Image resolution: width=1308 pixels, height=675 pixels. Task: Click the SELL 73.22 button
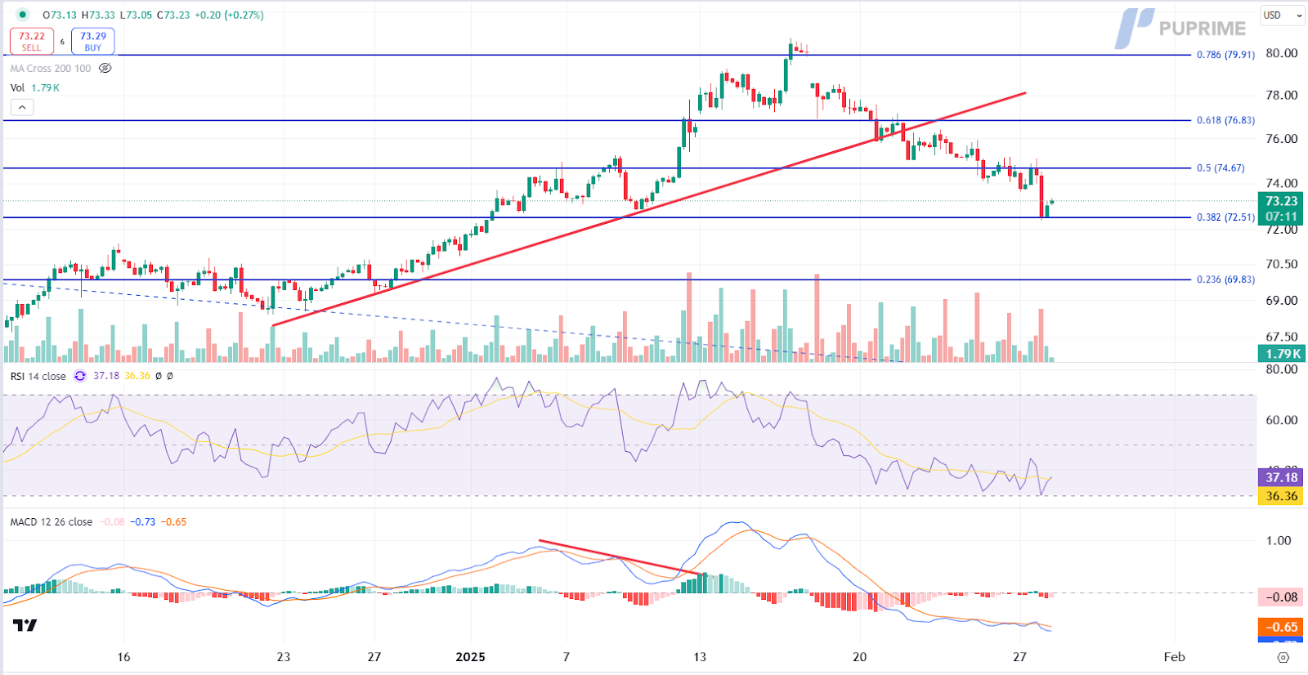(x=32, y=41)
